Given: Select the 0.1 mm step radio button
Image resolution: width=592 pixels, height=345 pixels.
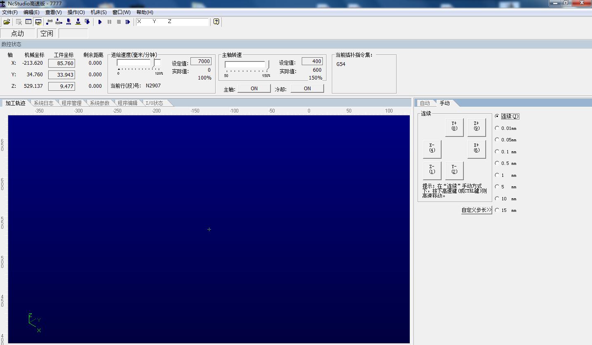Looking at the screenshot, I should 497,152.
